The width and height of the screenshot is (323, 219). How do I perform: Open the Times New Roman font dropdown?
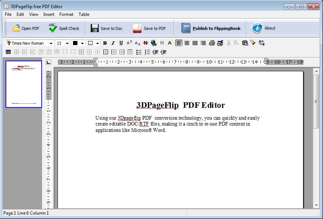(x=51, y=43)
